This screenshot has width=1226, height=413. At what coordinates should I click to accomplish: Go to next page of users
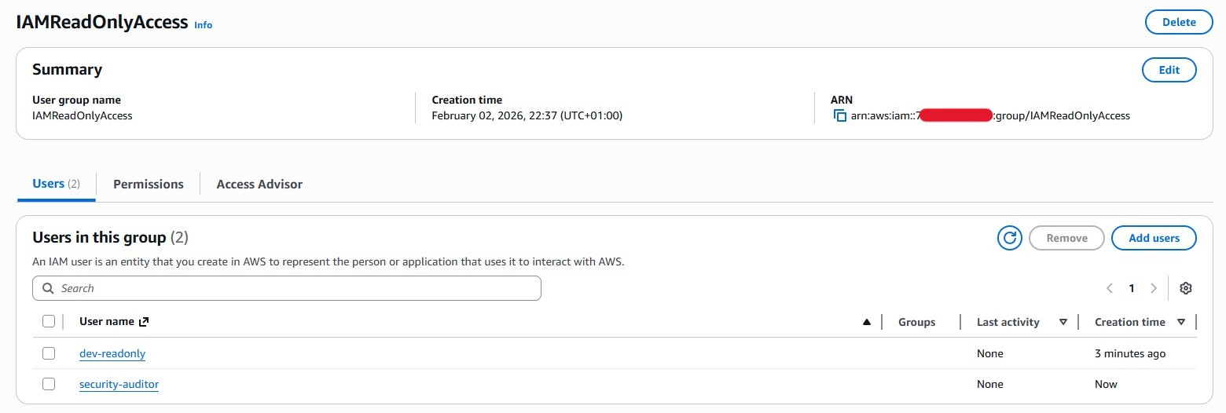point(1154,288)
